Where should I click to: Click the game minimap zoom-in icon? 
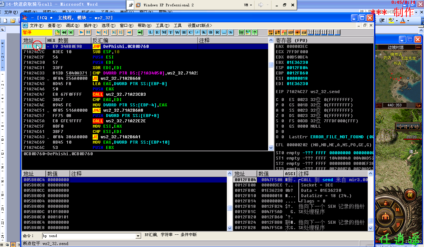[418, 105]
